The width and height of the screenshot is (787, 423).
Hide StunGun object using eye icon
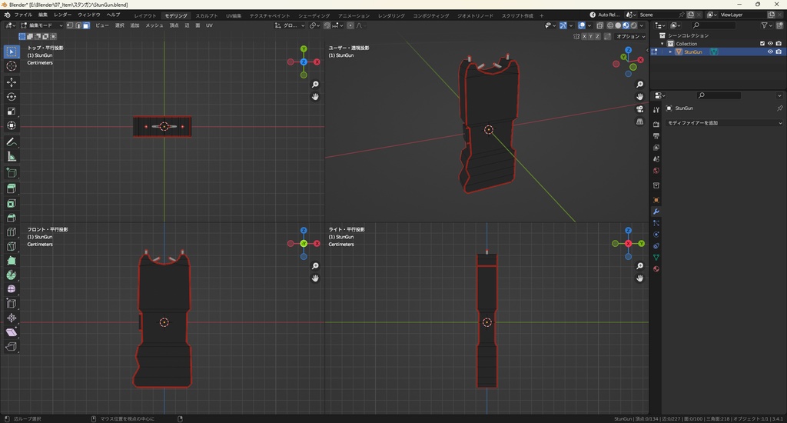770,52
